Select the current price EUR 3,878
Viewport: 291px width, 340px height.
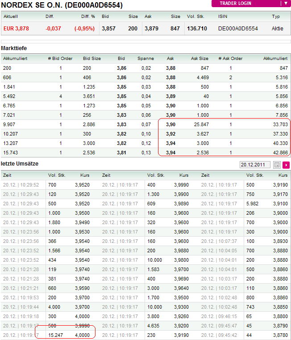point(16,28)
